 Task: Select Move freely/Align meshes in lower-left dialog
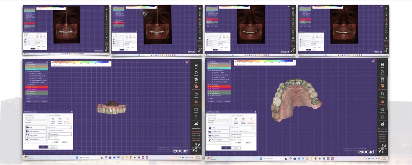coord(67,120)
